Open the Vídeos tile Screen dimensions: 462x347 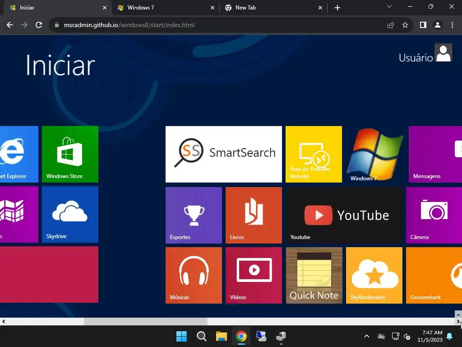click(x=254, y=275)
